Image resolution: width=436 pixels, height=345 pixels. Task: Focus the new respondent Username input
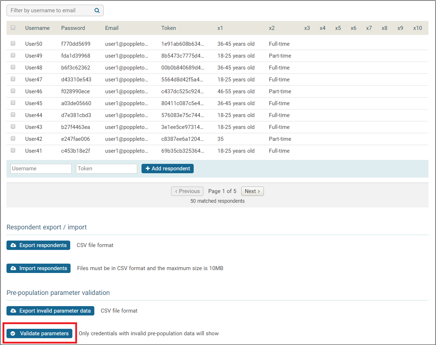click(x=41, y=169)
